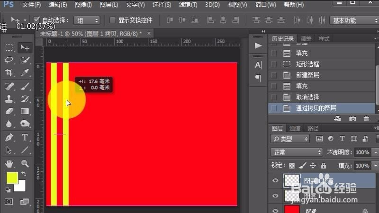Select the Path Selection tool
Viewport: 379px width, 213px height.
click(x=9, y=150)
